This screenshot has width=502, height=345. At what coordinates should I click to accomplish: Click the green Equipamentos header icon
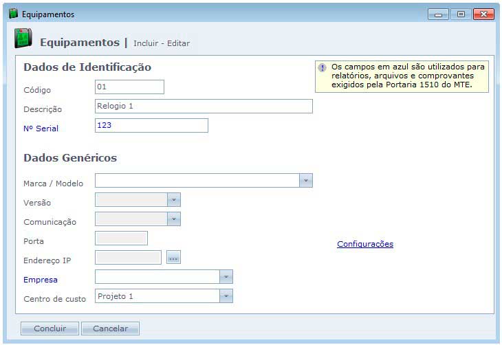[x=23, y=40]
